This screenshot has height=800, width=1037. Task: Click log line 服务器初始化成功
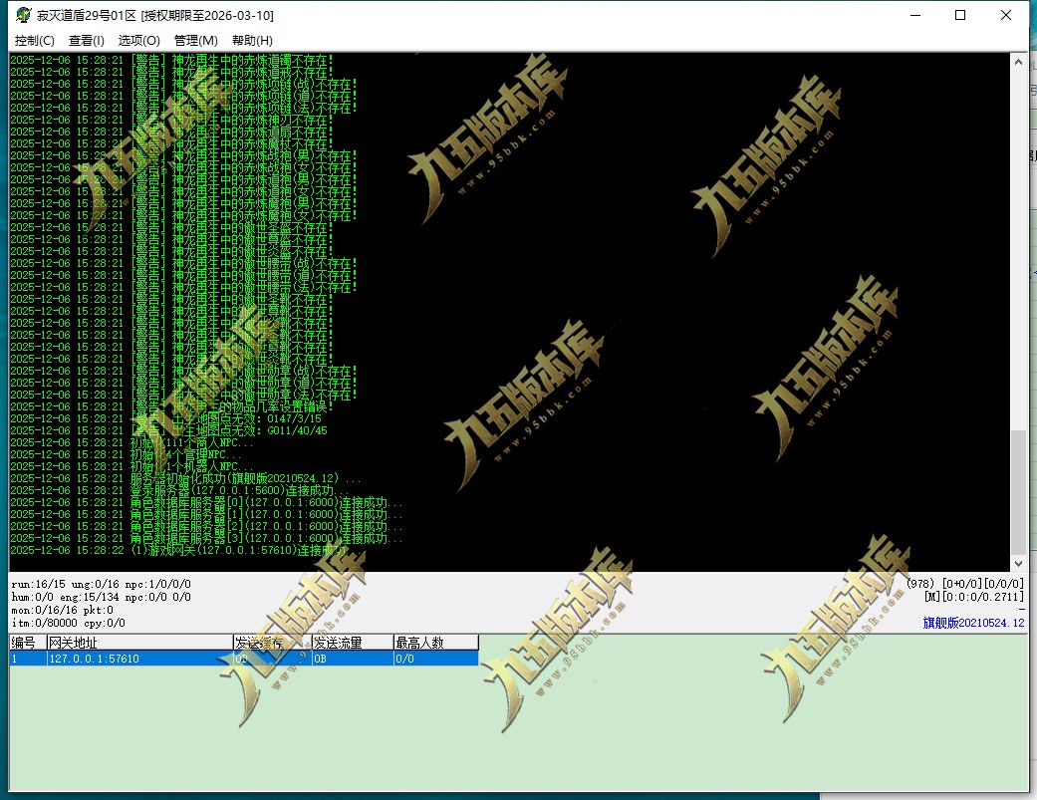click(x=185, y=478)
